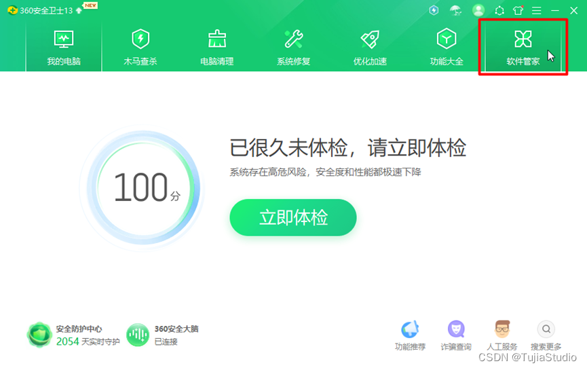Viewport: 587px width, 370px height.
Task: Click the hexagon-shaped title bar icon
Action: [x=499, y=10]
